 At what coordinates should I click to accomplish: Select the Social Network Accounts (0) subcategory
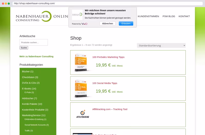[37, 125]
